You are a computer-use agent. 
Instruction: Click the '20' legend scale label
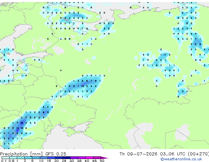click(x=56, y=161)
